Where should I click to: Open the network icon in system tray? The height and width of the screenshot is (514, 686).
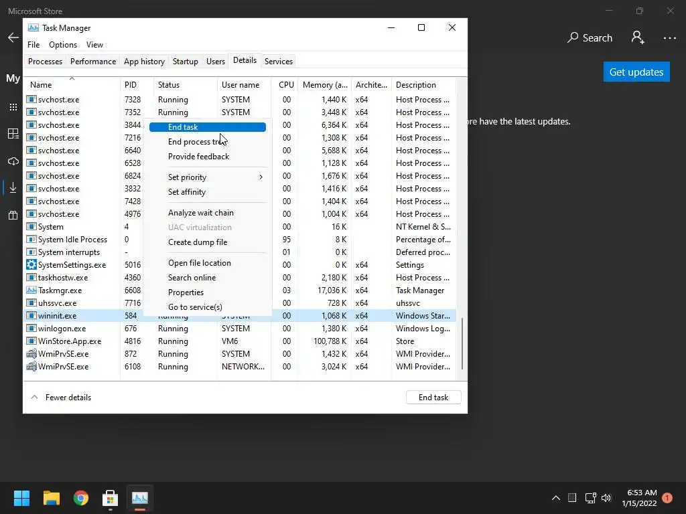591,498
